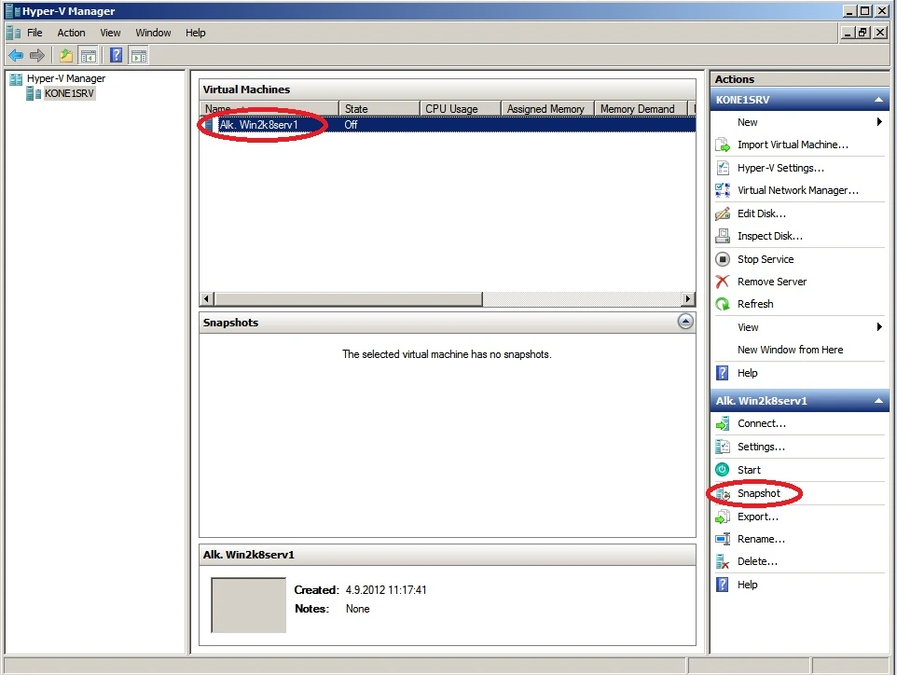Expand the New submenu
The image size is (897, 675).
[748, 122]
